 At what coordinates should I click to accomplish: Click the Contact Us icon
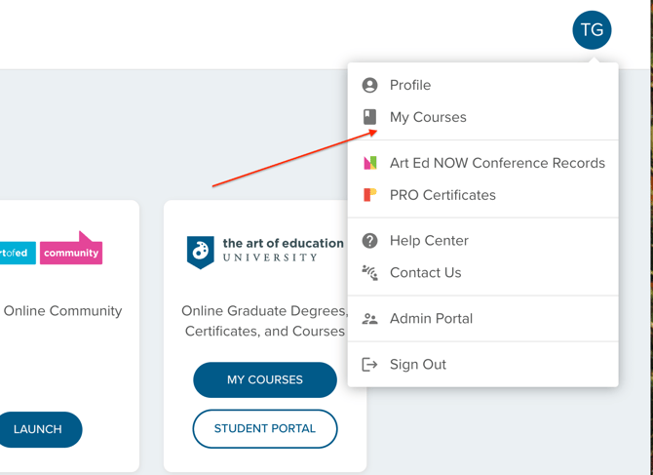click(x=369, y=273)
